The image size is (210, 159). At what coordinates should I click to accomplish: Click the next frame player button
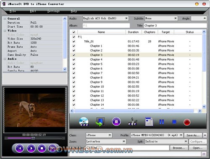pos(52,148)
